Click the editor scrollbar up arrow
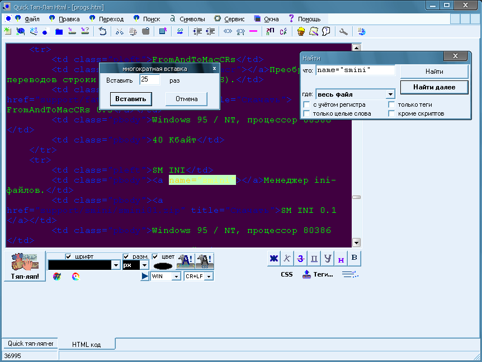 (x=356, y=47)
